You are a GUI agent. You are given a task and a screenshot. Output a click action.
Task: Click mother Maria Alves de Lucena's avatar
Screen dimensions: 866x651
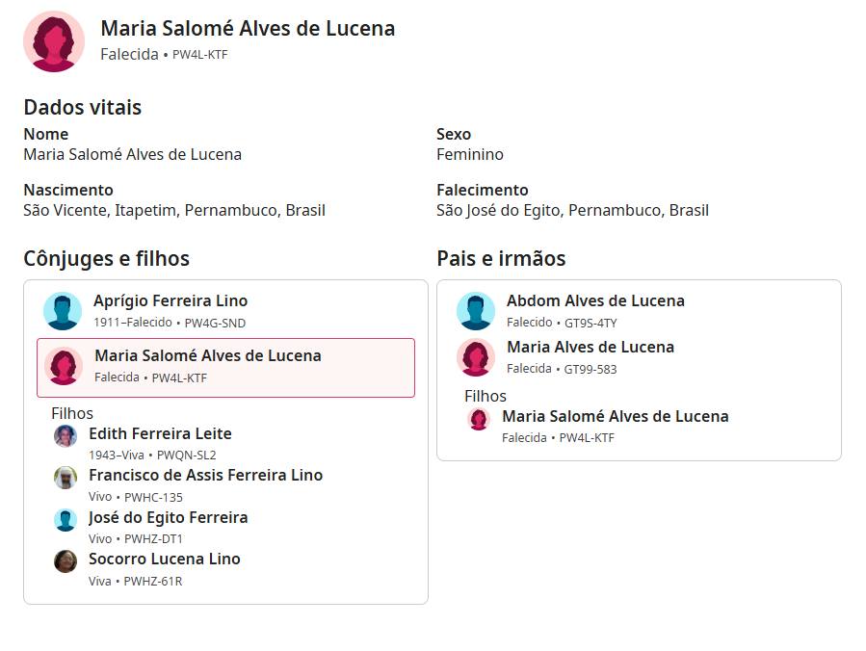[476, 357]
